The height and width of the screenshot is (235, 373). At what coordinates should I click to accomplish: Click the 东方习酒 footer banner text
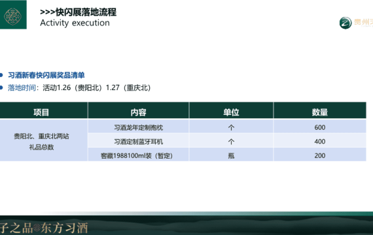tap(65, 228)
